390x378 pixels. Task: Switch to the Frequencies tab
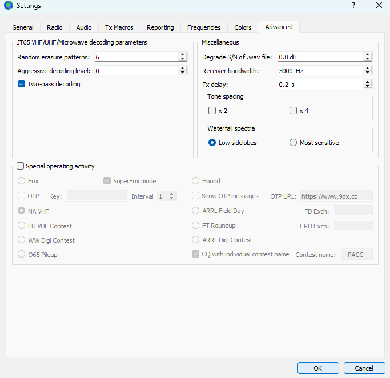pyautogui.click(x=204, y=27)
